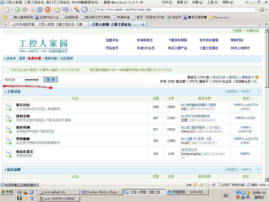Collapse the 知名品牌 category section
The image size is (269, 202).
(x=258, y=170)
